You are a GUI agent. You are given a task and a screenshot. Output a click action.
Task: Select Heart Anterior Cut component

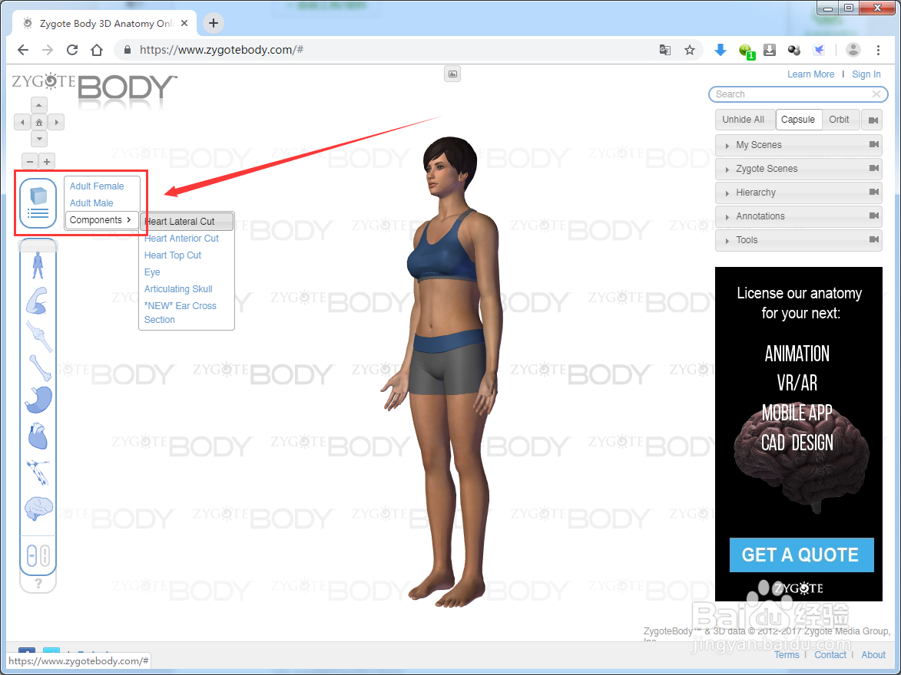click(x=181, y=239)
